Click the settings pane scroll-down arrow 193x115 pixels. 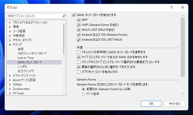(x=183, y=94)
